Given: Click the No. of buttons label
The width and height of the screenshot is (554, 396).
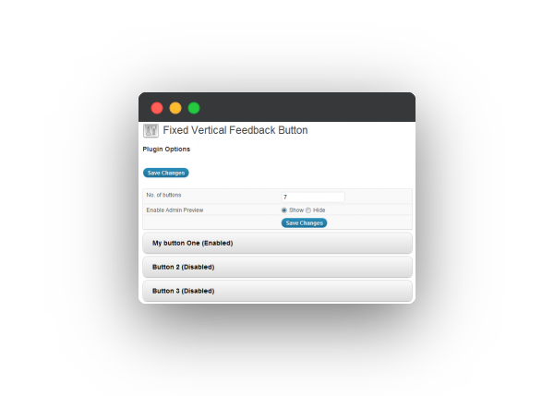Looking at the screenshot, I should point(164,195).
